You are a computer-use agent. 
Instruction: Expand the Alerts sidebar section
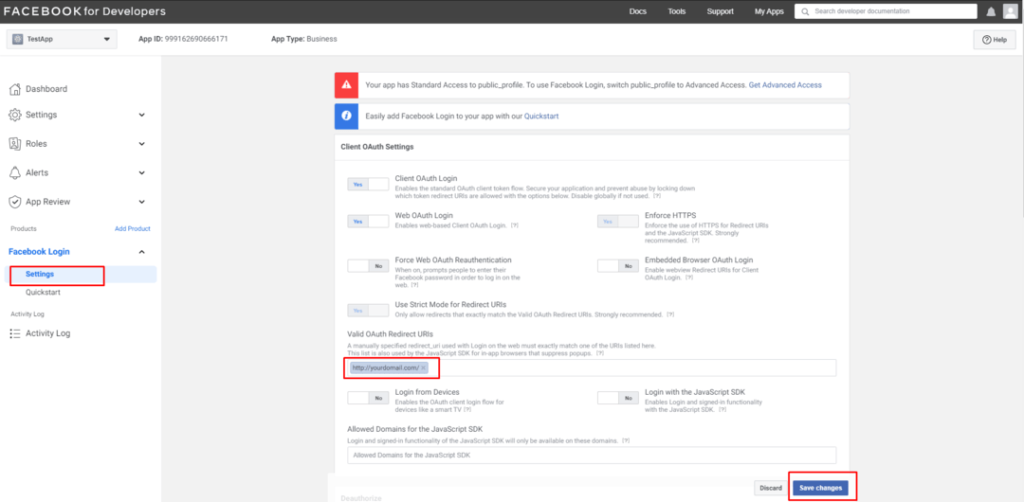141,173
